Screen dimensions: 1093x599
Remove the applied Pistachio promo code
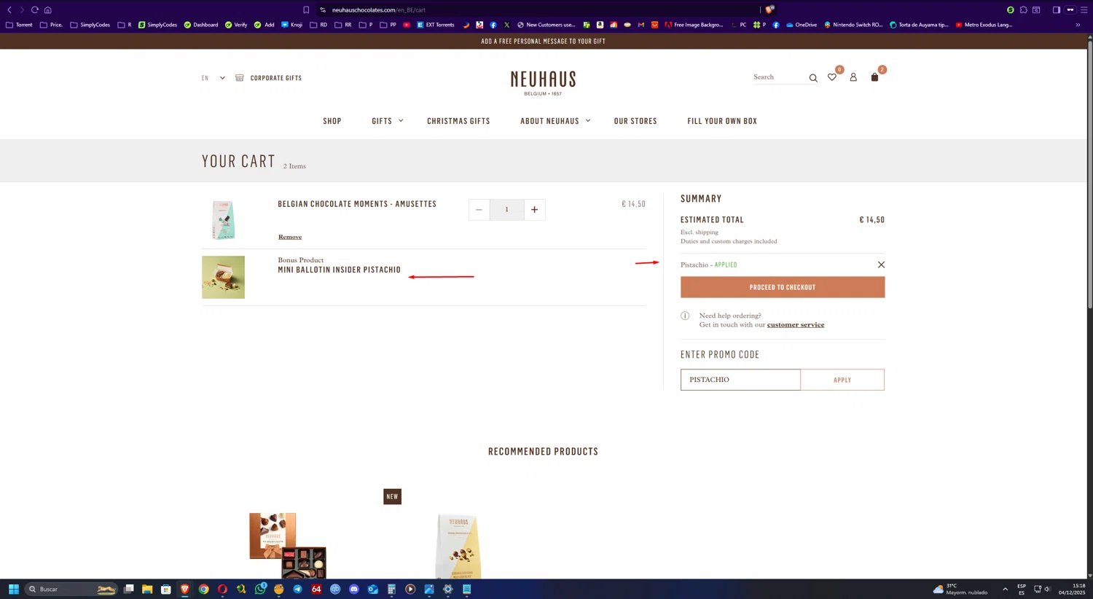pos(881,265)
